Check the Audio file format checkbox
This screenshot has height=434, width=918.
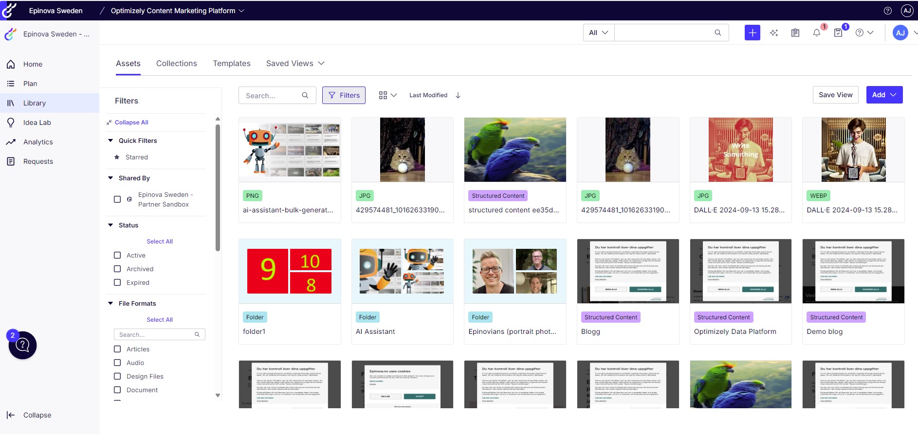tap(117, 363)
